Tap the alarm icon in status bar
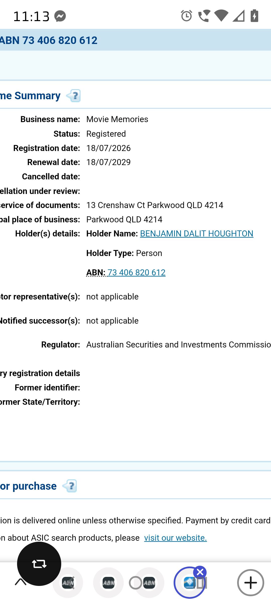The image size is (271, 603). pyautogui.click(x=186, y=16)
